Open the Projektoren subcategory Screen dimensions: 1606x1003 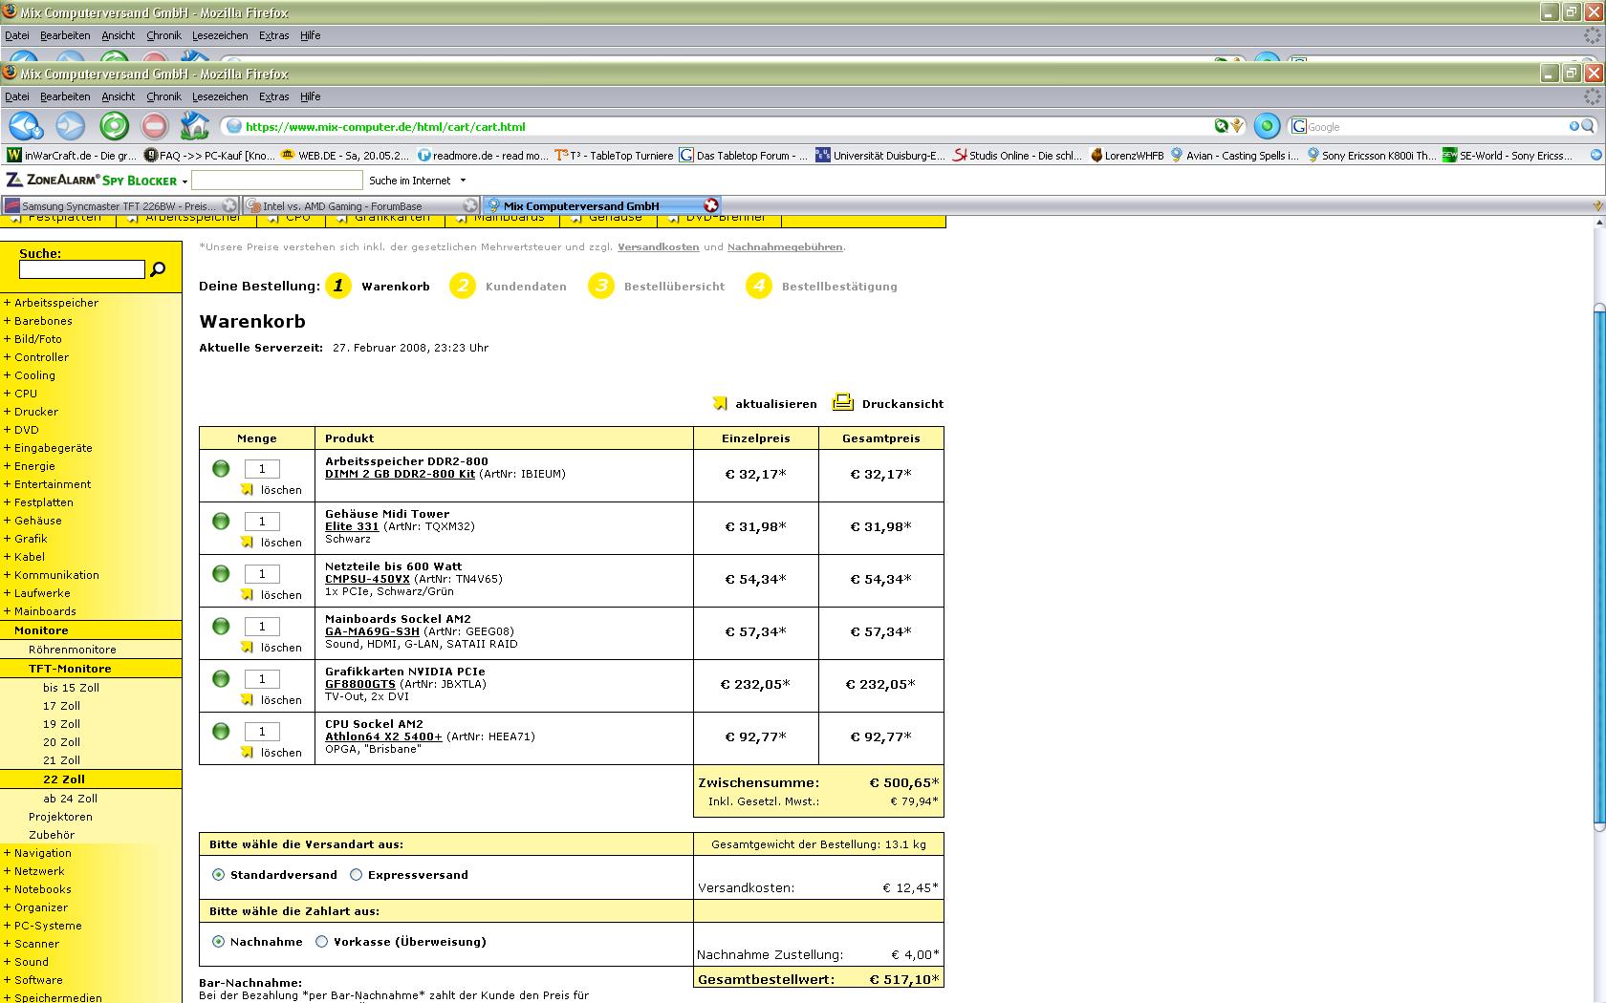click(x=60, y=817)
